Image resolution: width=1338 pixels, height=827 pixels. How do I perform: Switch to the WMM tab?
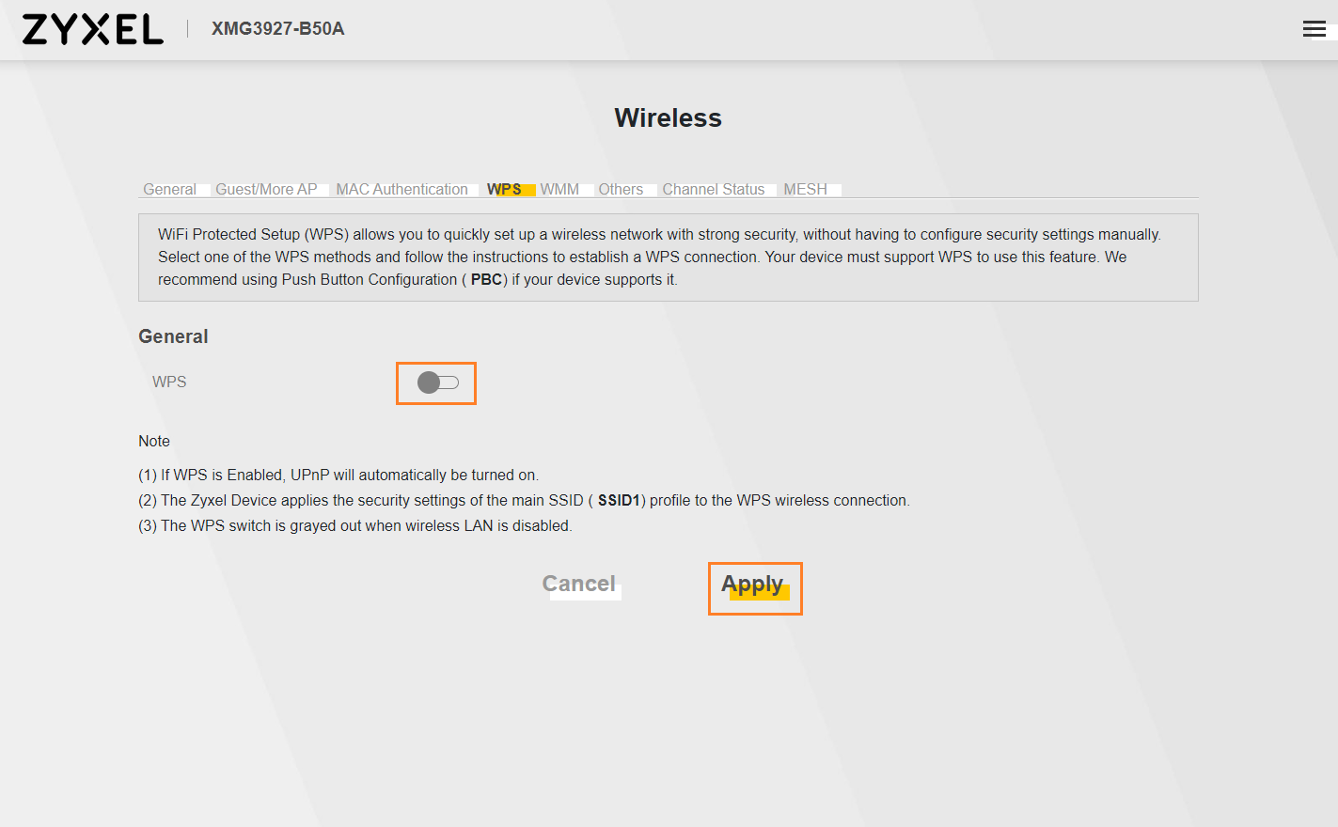(x=559, y=189)
